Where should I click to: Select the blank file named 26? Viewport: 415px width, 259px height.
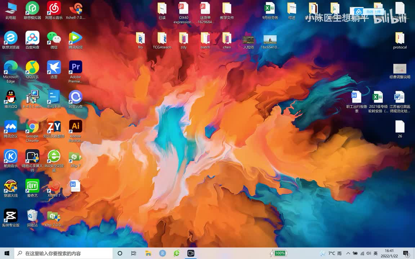point(400,129)
